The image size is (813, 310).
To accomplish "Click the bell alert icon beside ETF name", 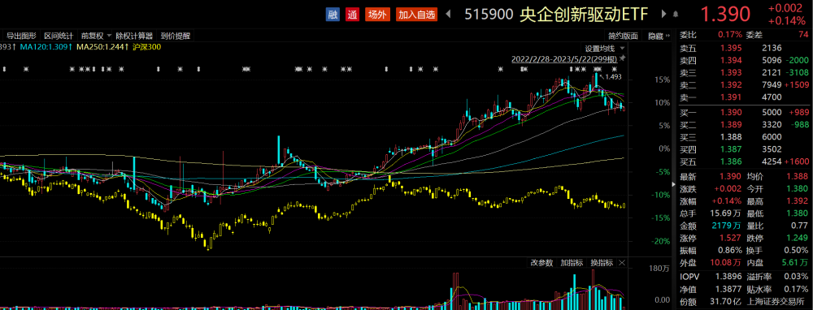I will coord(676,15).
